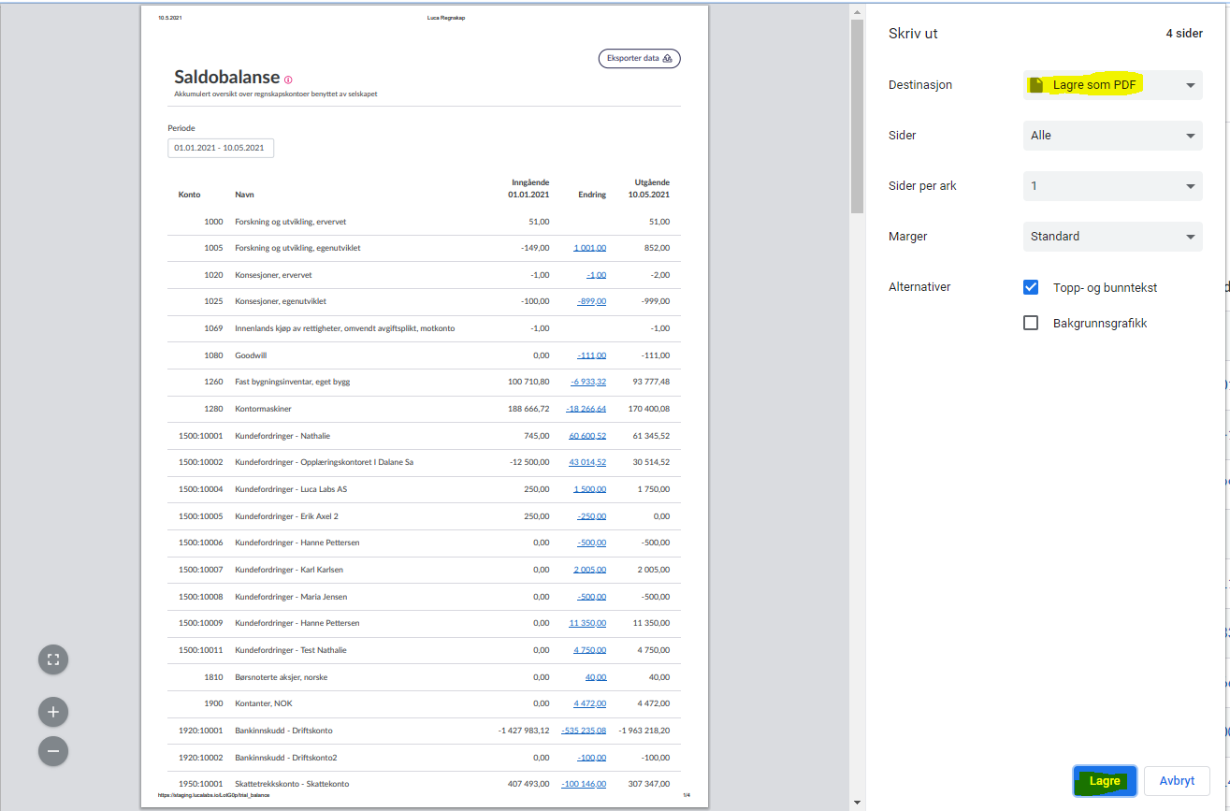Click the Periode date range field
1230x811 pixels.
click(x=221, y=148)
